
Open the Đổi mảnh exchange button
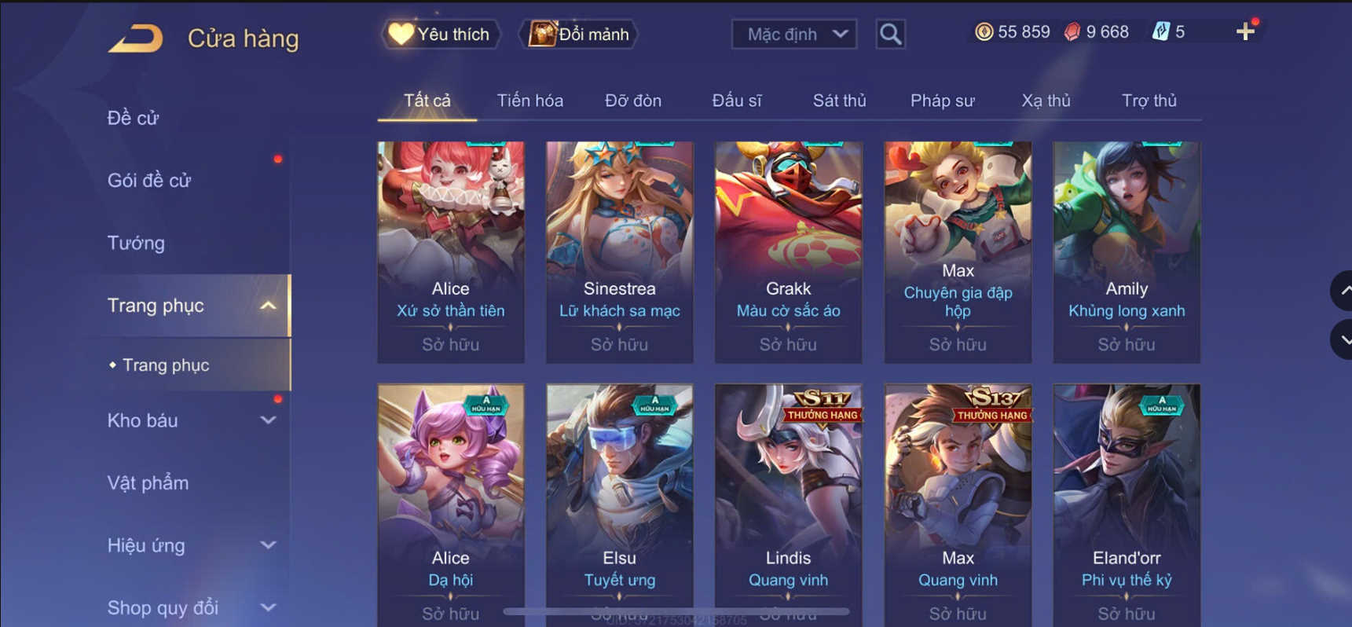[579, 34]
